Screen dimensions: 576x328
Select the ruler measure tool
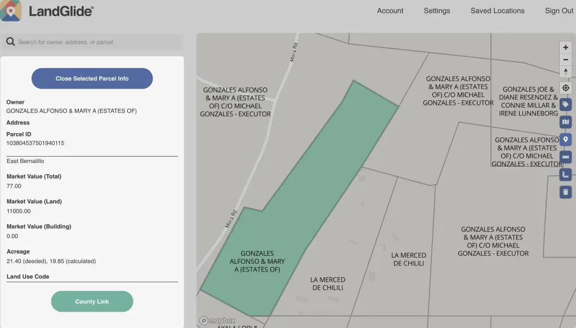[x=566, y=157]
